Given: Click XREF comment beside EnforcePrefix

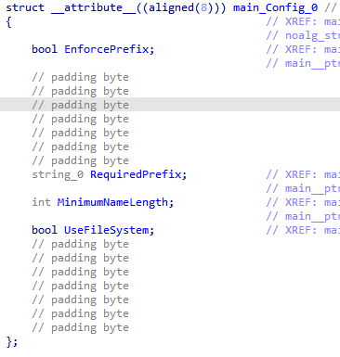Looking at the screenshot, I should point(303,49).
